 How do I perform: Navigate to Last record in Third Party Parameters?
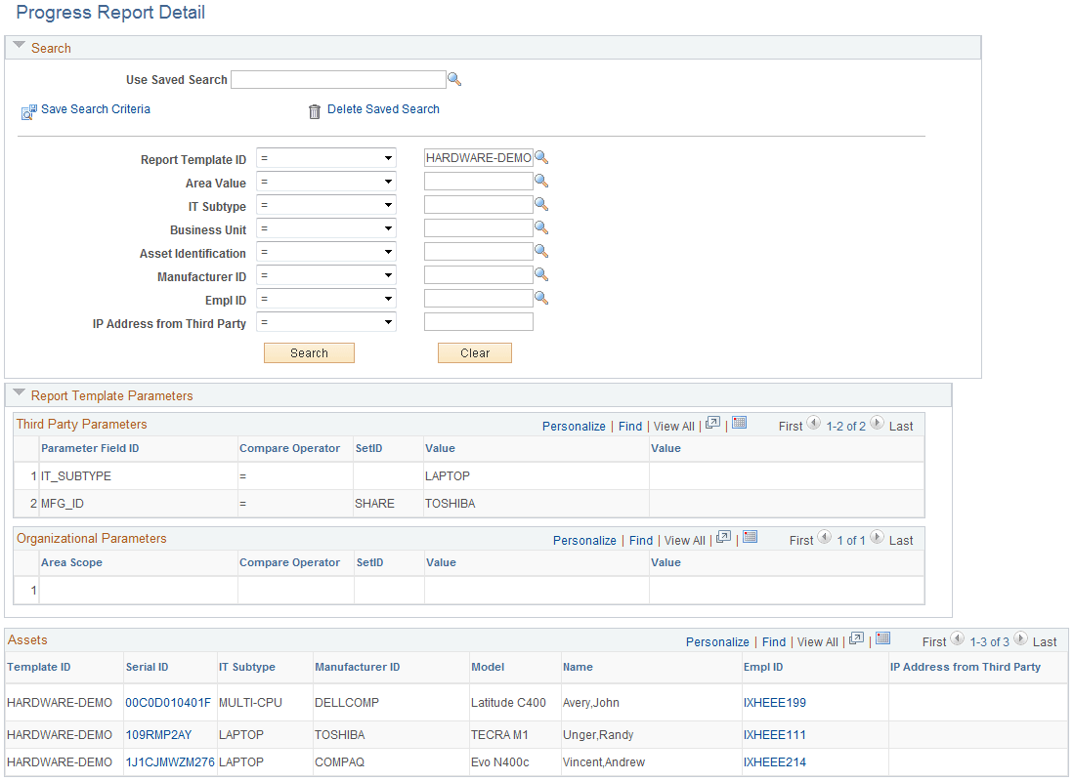click(x=899, y=426)
